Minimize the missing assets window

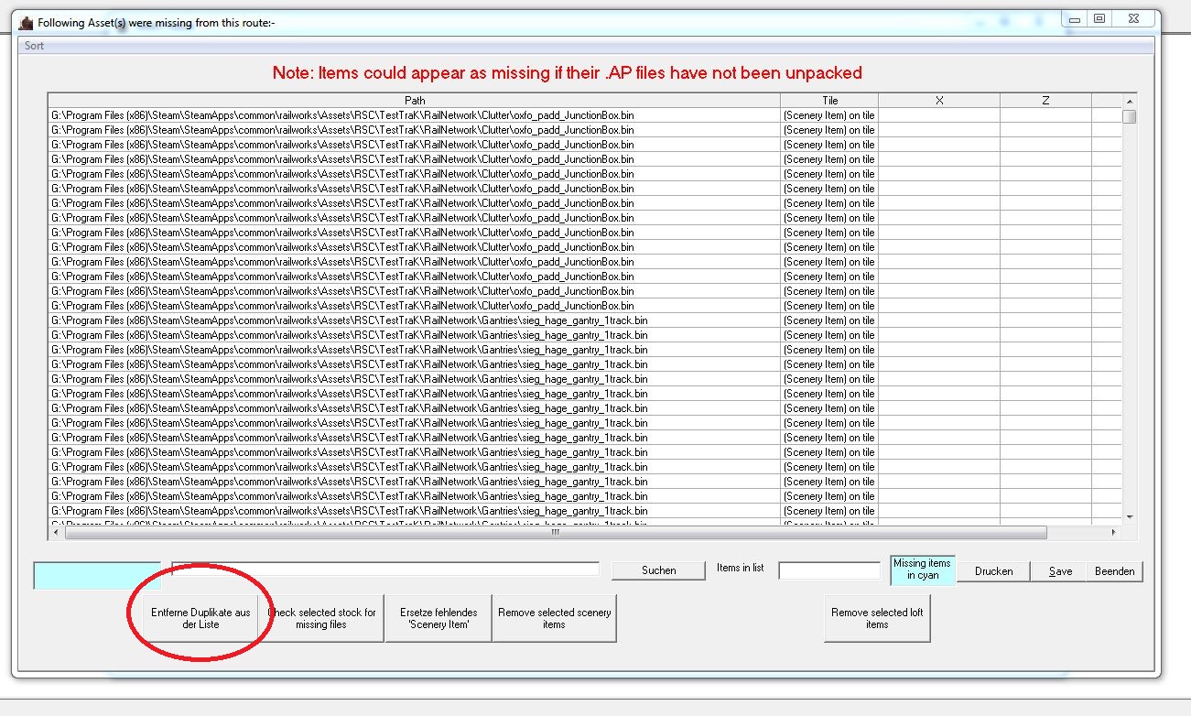click(x=1076, y=18)
